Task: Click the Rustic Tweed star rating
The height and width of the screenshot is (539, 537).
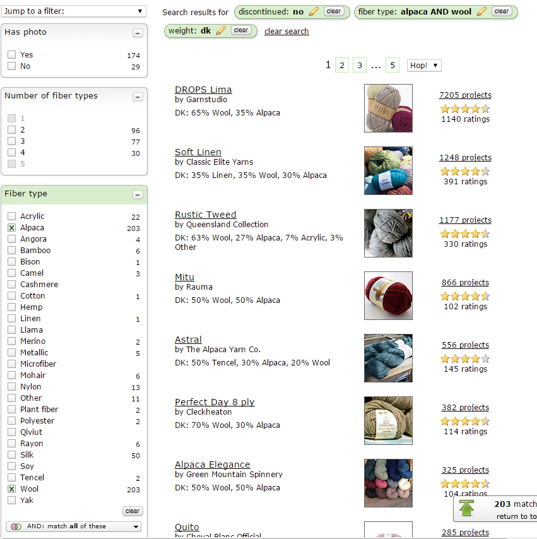Action: click(465, 234)
